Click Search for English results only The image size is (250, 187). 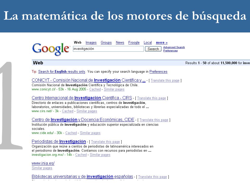click(62, 72)
